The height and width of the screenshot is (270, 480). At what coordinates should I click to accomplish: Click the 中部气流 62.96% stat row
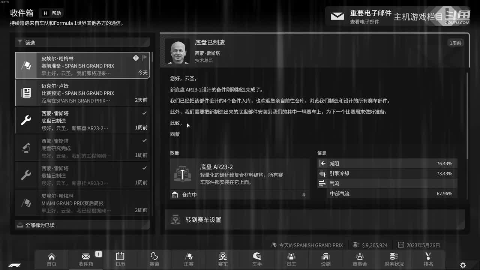click(387, 193)
